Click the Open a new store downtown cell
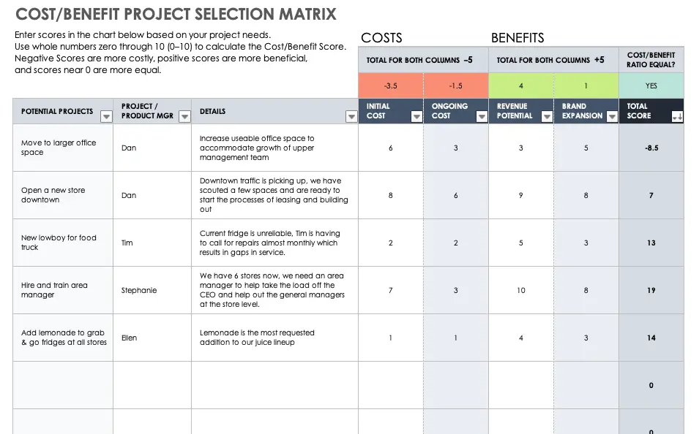This screenshot has width=699, height=434. [x=61, y=195]
